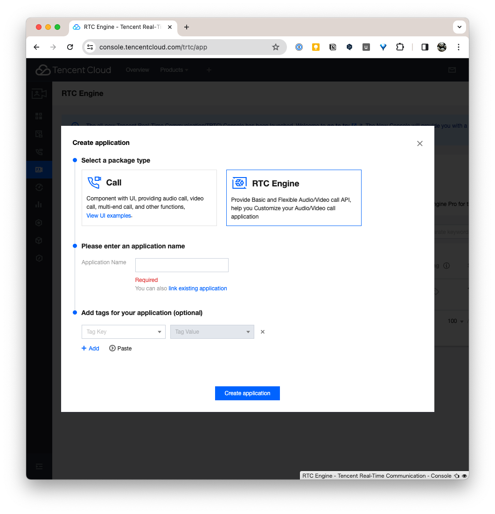Expand the tab search dropdown

[x=459, y=27]
